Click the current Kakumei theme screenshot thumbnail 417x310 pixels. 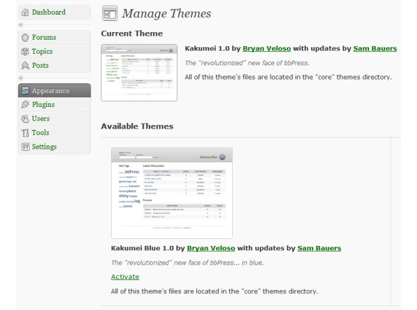(139, 73)
